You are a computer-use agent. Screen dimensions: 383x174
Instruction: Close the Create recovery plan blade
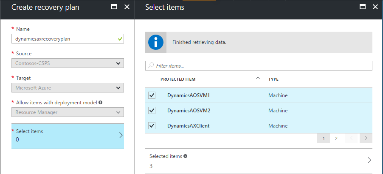(x=127, y=7)
